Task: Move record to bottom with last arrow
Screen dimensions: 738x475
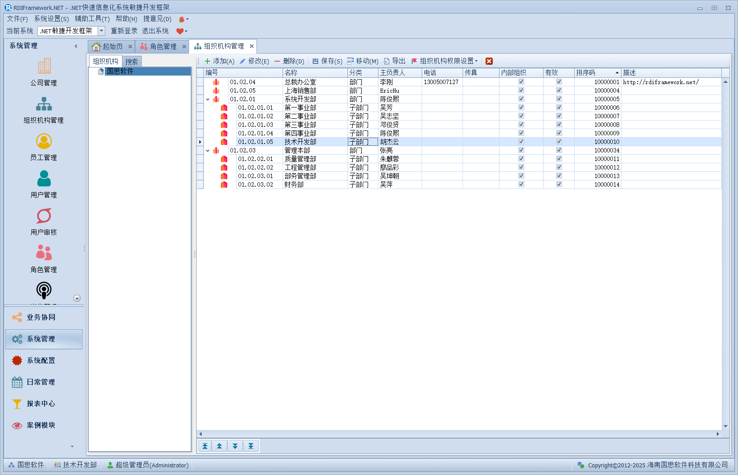Action: [x=251, y=446]
